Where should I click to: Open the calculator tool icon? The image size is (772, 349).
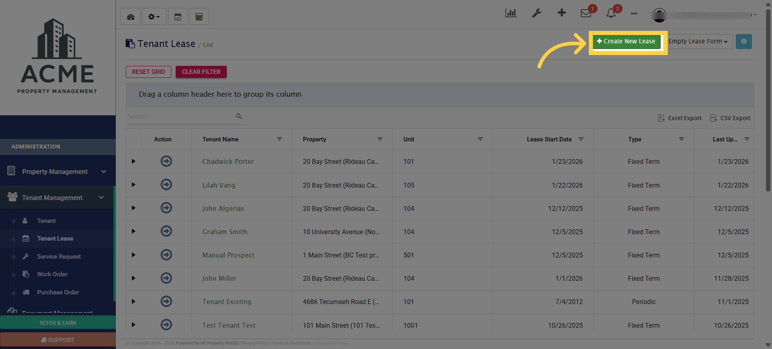[199, 17]
